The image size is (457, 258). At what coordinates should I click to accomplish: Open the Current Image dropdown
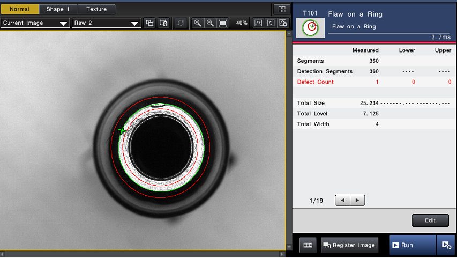coord(35,23)
